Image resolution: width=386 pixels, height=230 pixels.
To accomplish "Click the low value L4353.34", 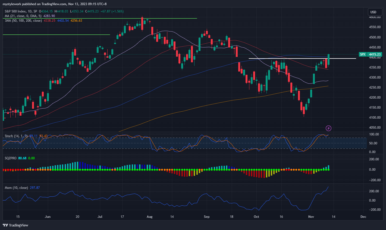I will (77, 11).
